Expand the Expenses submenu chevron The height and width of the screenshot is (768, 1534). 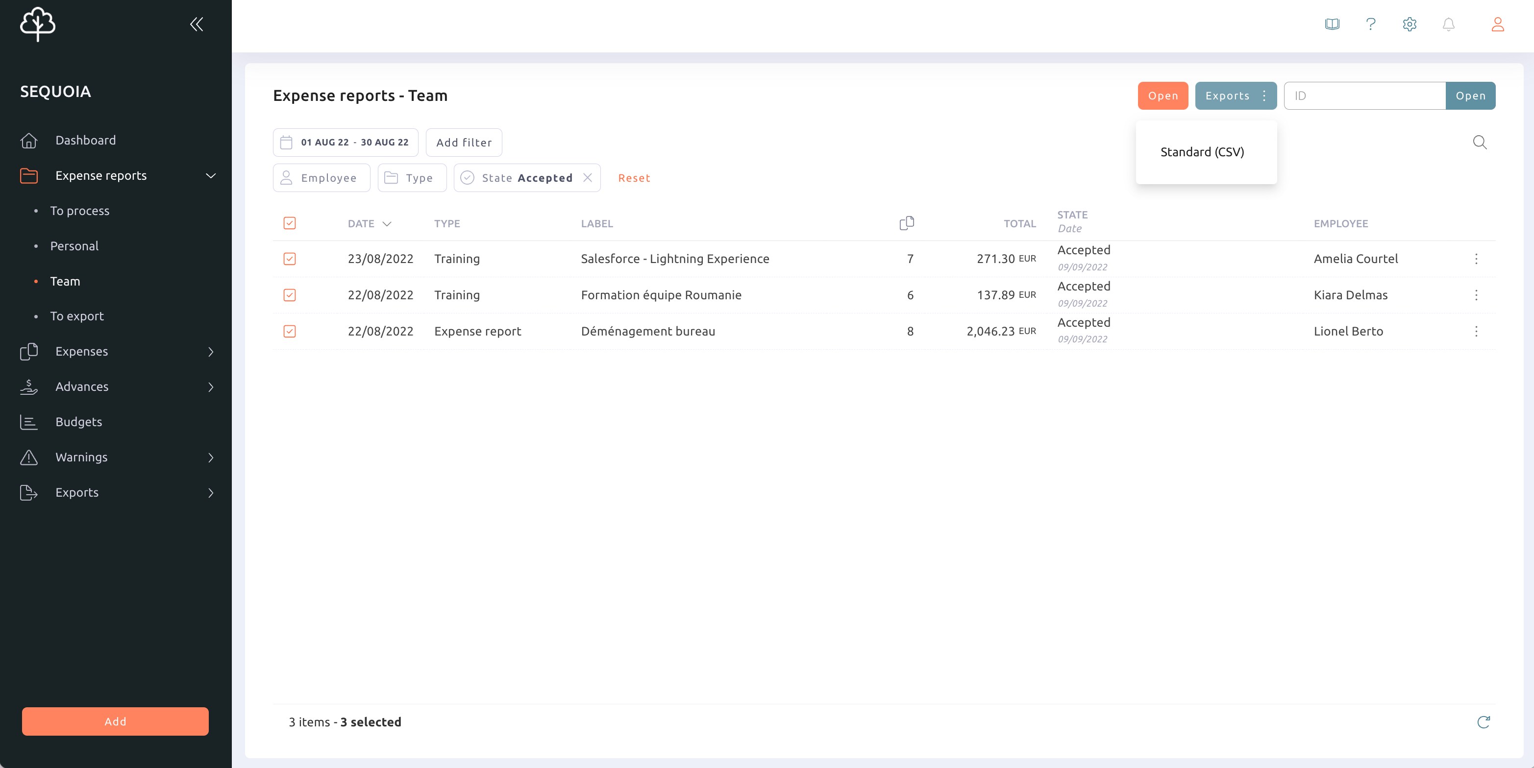coord(211,352)
